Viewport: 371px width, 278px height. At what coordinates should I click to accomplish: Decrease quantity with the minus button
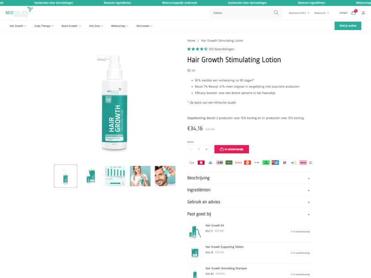pos(191,149)
